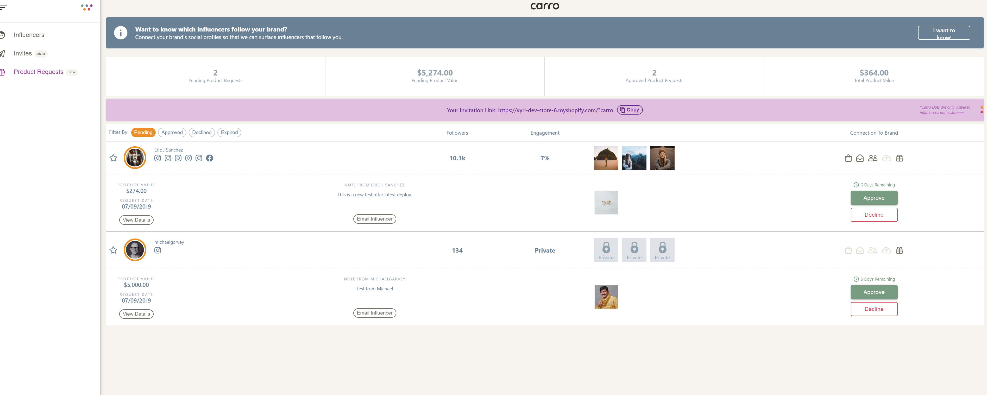Open Eric J Sanchez's Facebook profile icon

pos(209,158)
